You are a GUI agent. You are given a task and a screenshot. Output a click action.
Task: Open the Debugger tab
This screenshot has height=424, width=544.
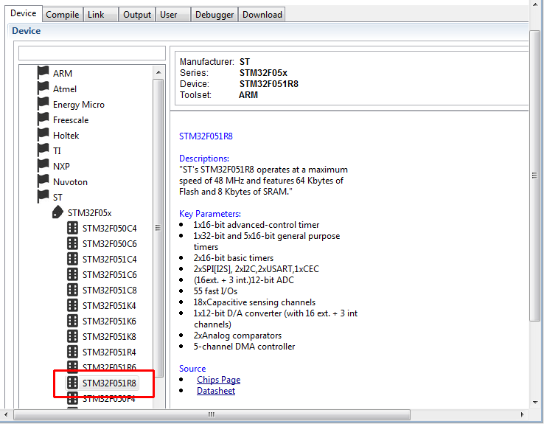215,14
